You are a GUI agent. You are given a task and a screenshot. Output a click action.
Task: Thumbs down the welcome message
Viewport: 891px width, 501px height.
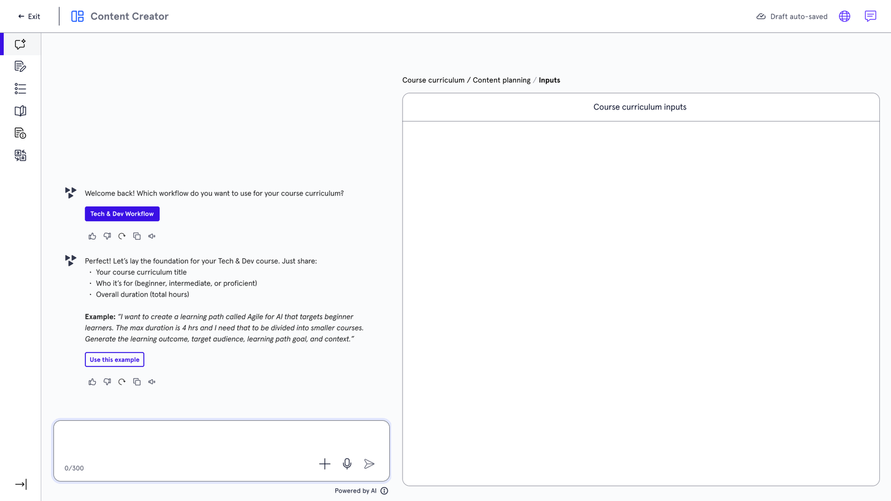coord(107,236)
